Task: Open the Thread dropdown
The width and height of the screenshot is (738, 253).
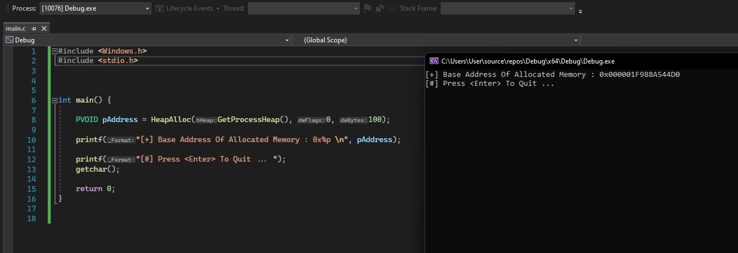Action: click(304, 8)
